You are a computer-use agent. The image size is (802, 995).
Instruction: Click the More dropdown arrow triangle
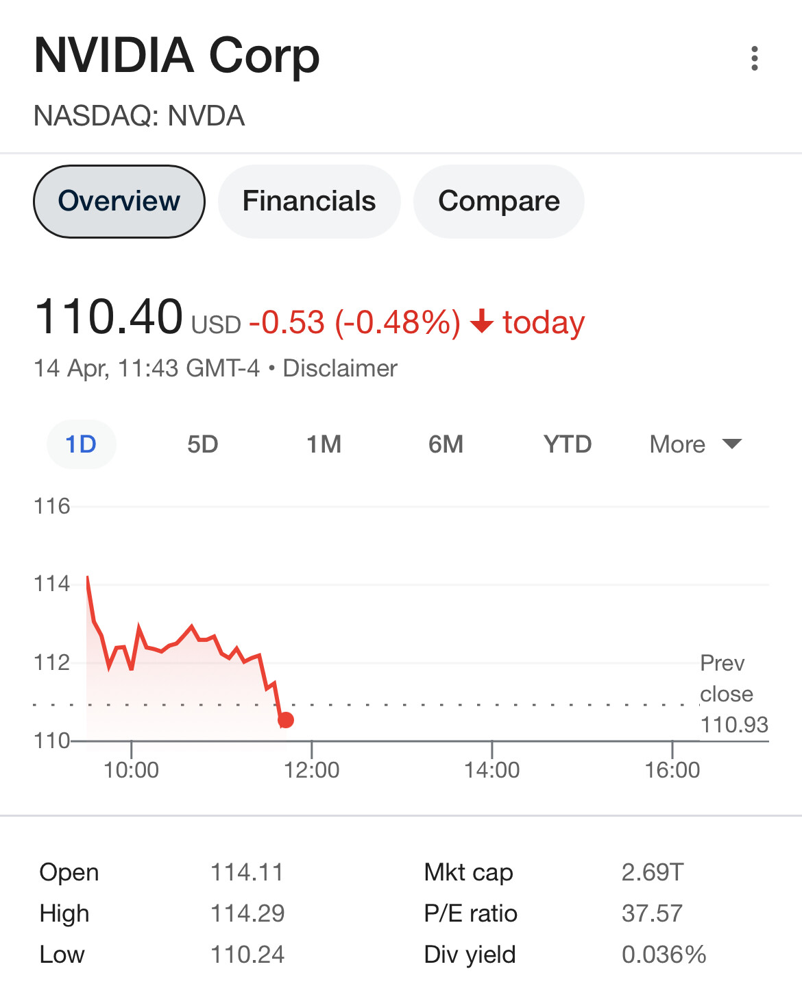(x=732, y=444)
